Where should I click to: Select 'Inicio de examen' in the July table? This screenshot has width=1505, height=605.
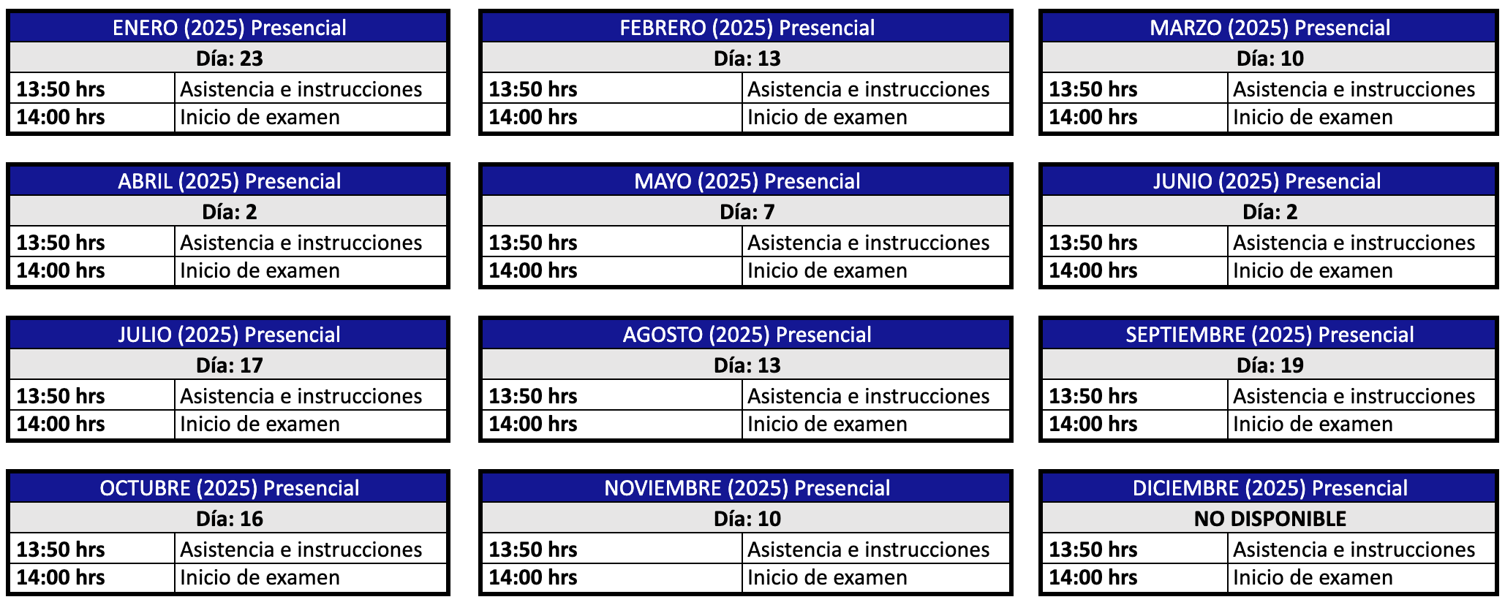(x=260, y=425)
